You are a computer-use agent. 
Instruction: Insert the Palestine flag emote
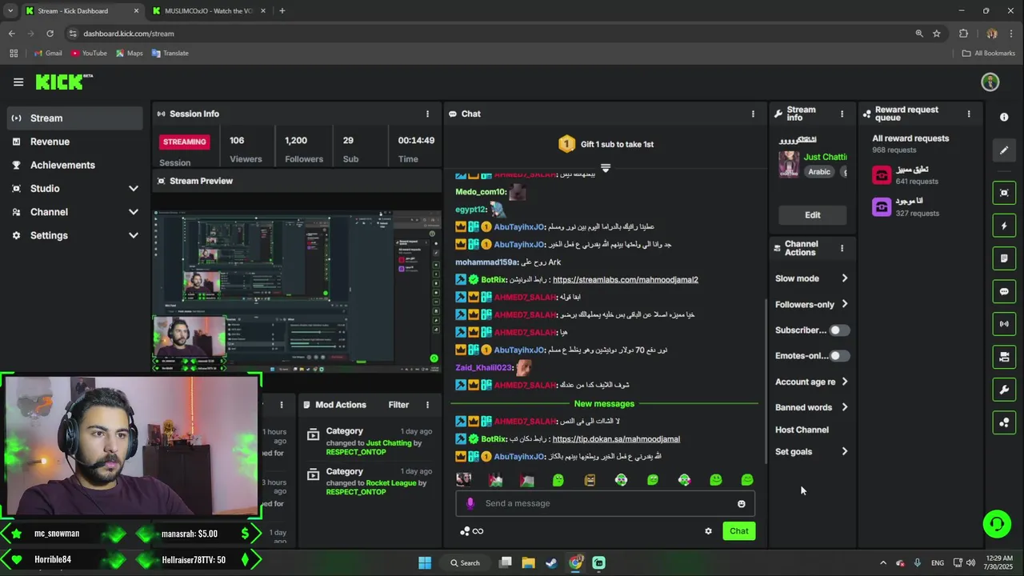click(526, 480)
